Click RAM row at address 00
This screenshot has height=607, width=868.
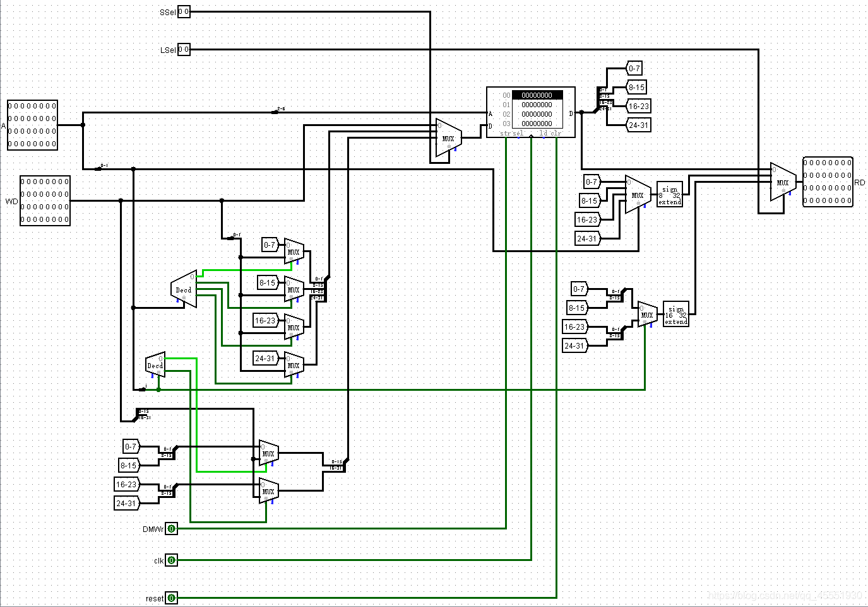click(x=537, y=95)
